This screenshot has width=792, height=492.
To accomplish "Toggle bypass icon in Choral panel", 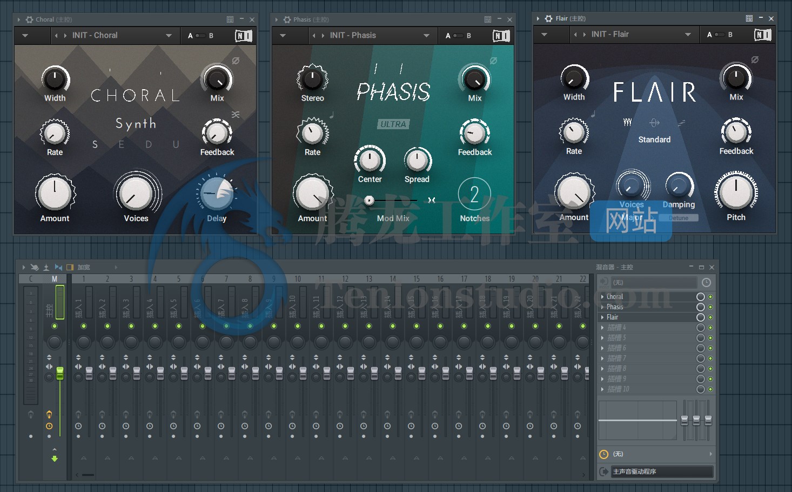I will pos(236,61).
